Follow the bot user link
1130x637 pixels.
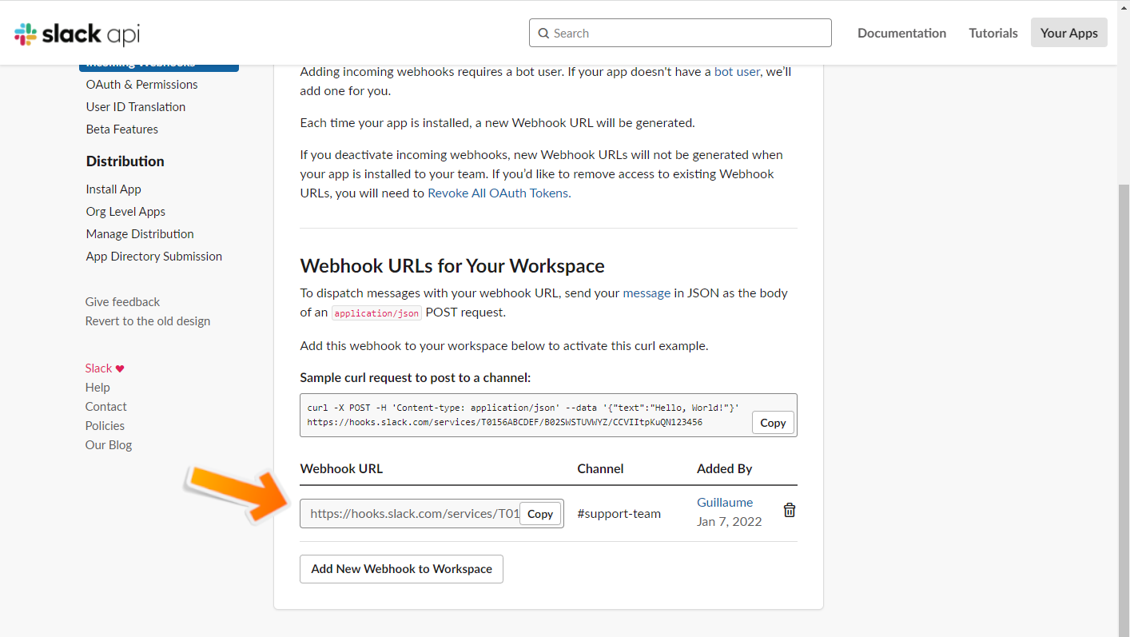(x=737, y=71)
